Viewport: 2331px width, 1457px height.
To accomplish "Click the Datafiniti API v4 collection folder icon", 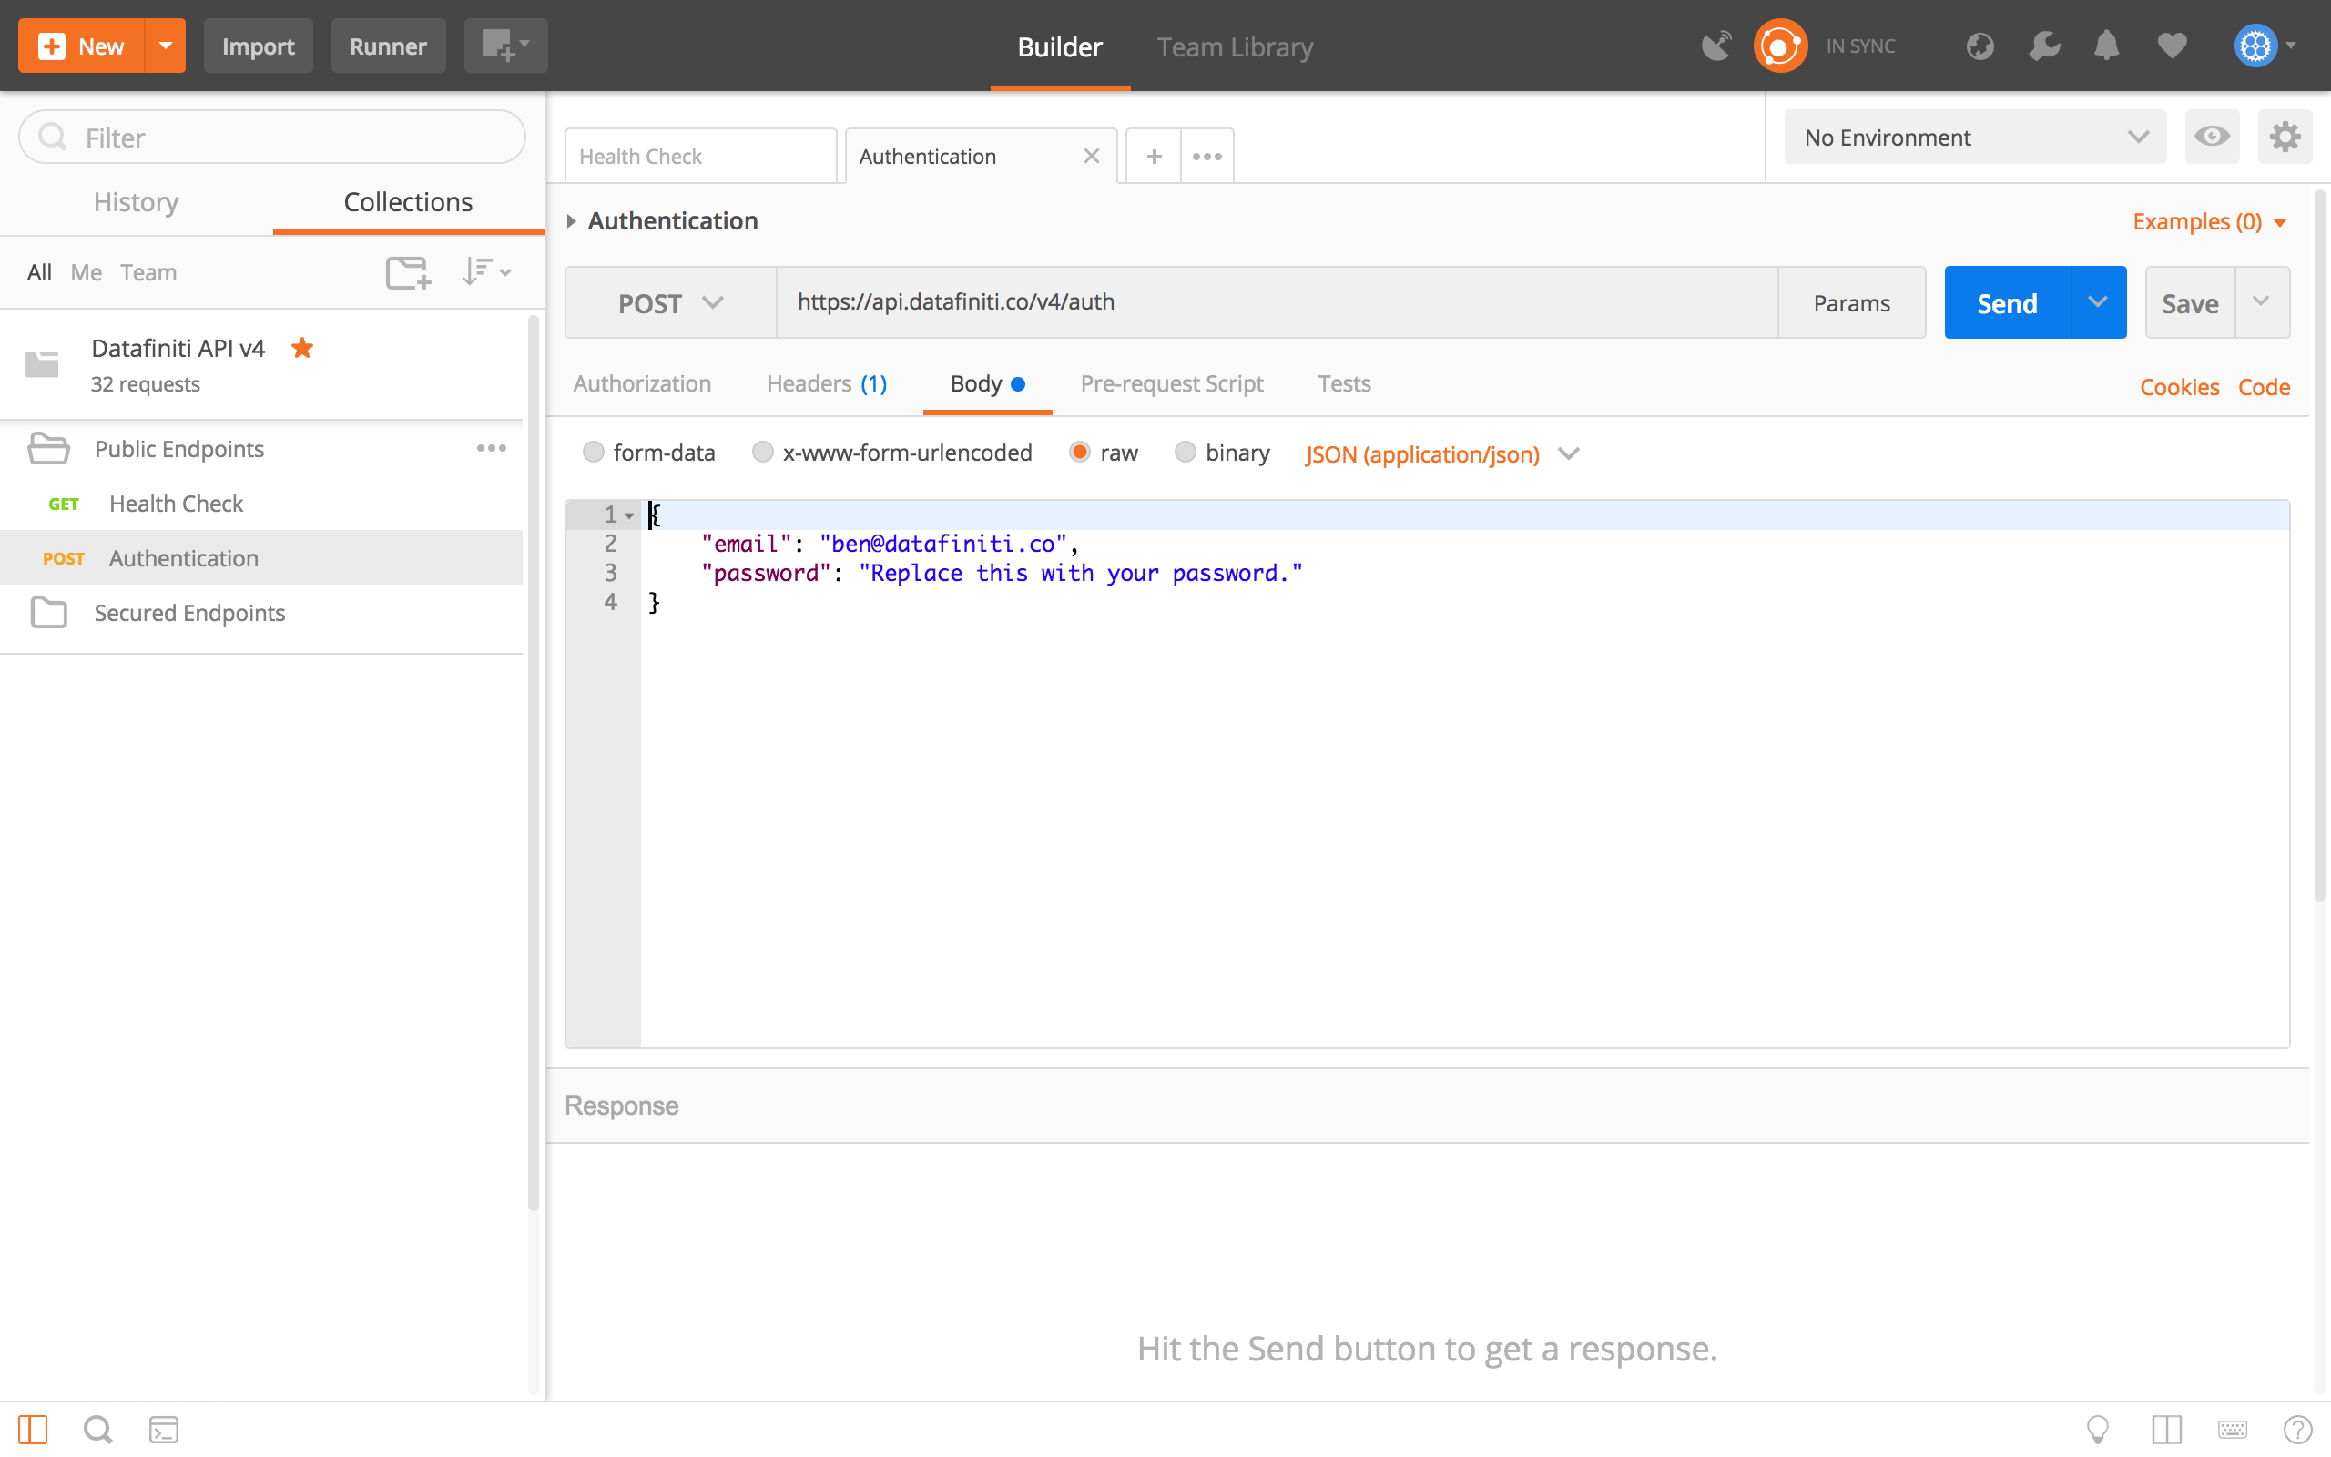I will point(41,364).
